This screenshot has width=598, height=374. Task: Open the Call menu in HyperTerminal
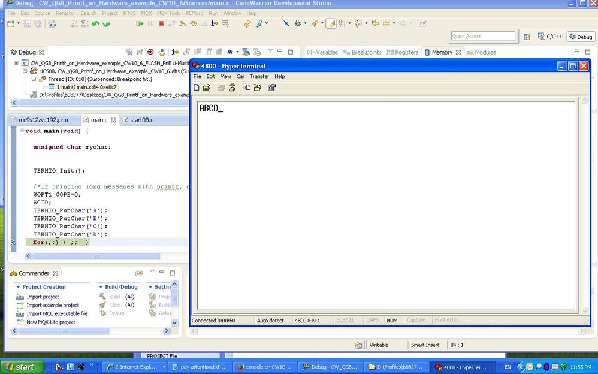tap(240, 76)
